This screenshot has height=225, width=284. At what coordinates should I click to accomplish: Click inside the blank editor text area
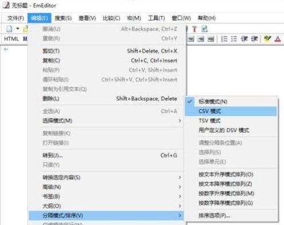[x=235, y=71]
